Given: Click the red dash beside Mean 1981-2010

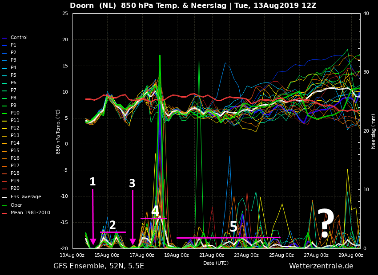Looking at the screenshot, I should click(x=4, y=213).
